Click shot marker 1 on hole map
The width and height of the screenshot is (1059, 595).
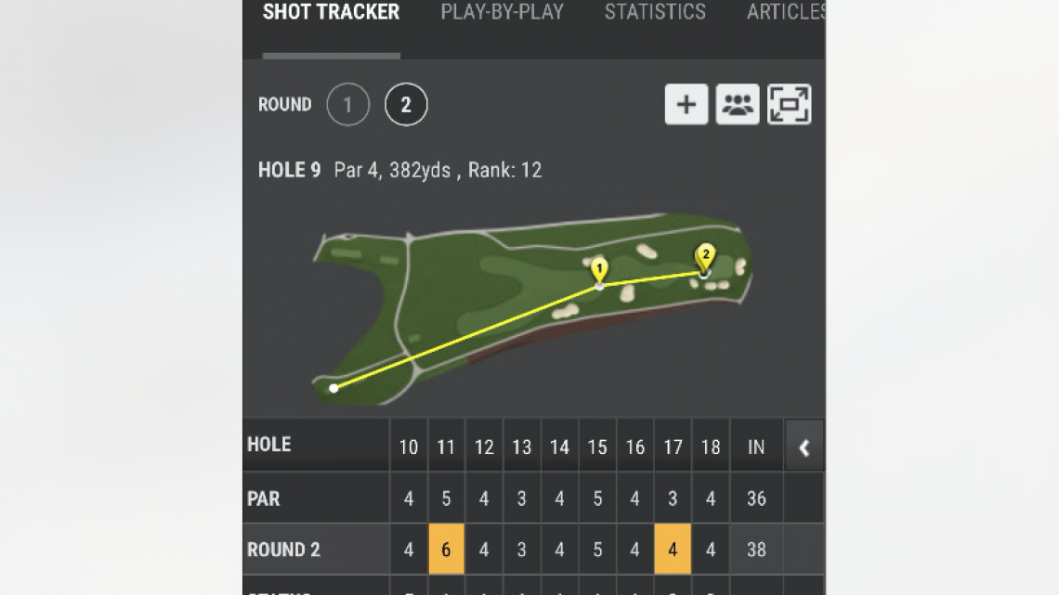[x=599, y=270]
